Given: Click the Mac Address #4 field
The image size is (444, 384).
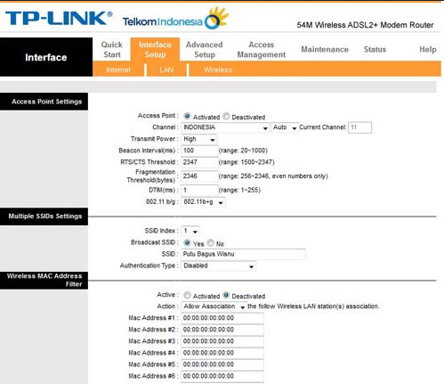Looking at the screenshot, I should pos(222,353).
